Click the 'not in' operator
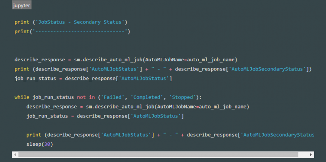The height and width of the screenshot is (162, 326). click(x=86, y=97)
